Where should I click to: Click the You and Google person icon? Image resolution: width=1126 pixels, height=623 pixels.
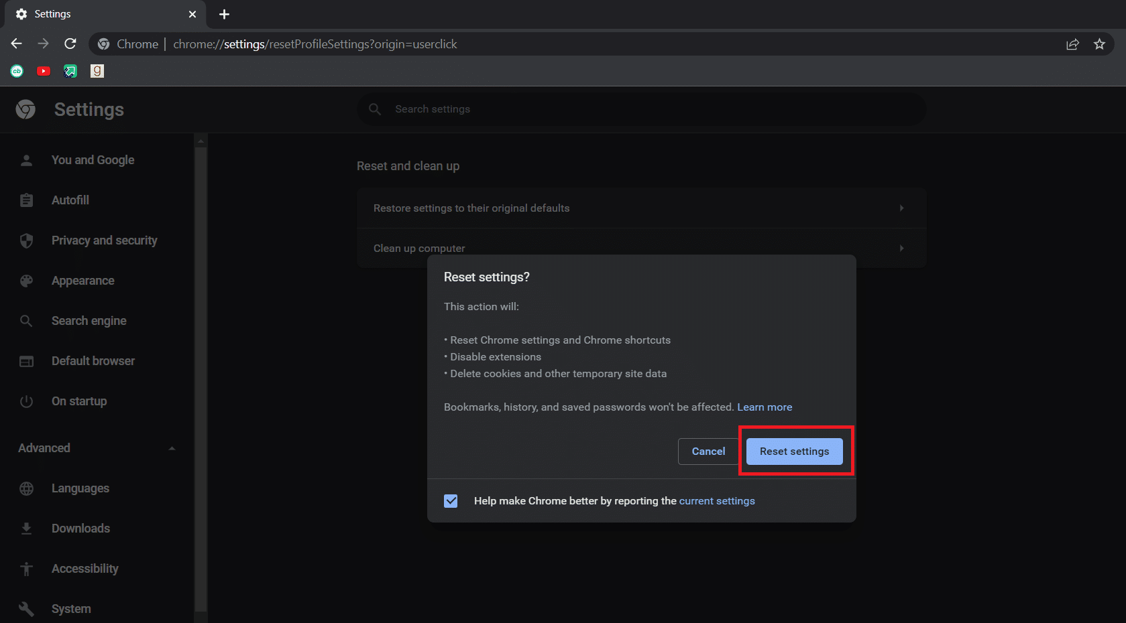[26, 160]
